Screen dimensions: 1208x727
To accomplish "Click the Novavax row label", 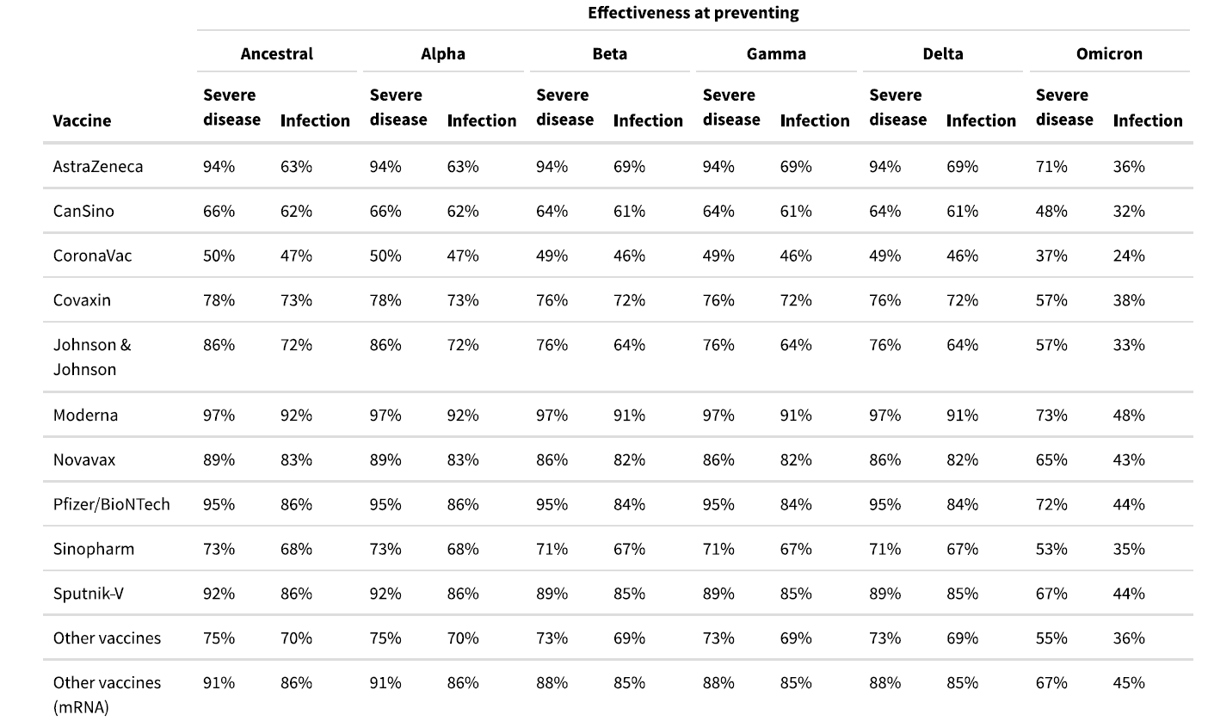I will pyautogui.click(x=84, y=459).
